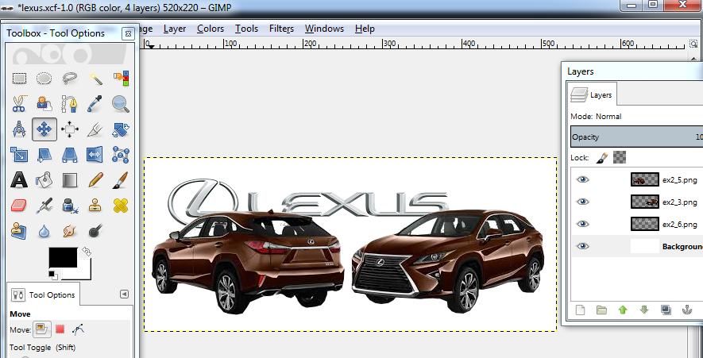The height and width of the screenshot is (358, 703).
Task: Hide the ex2_5.png layer
Action: (582, 179)
